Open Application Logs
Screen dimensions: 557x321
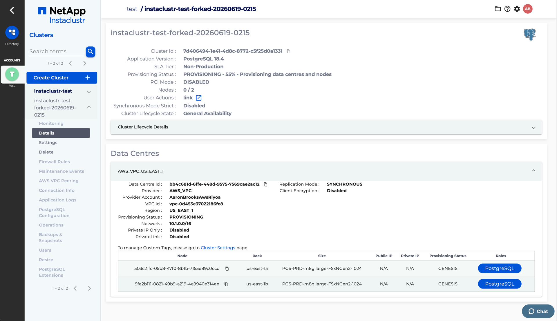[57, 200]
